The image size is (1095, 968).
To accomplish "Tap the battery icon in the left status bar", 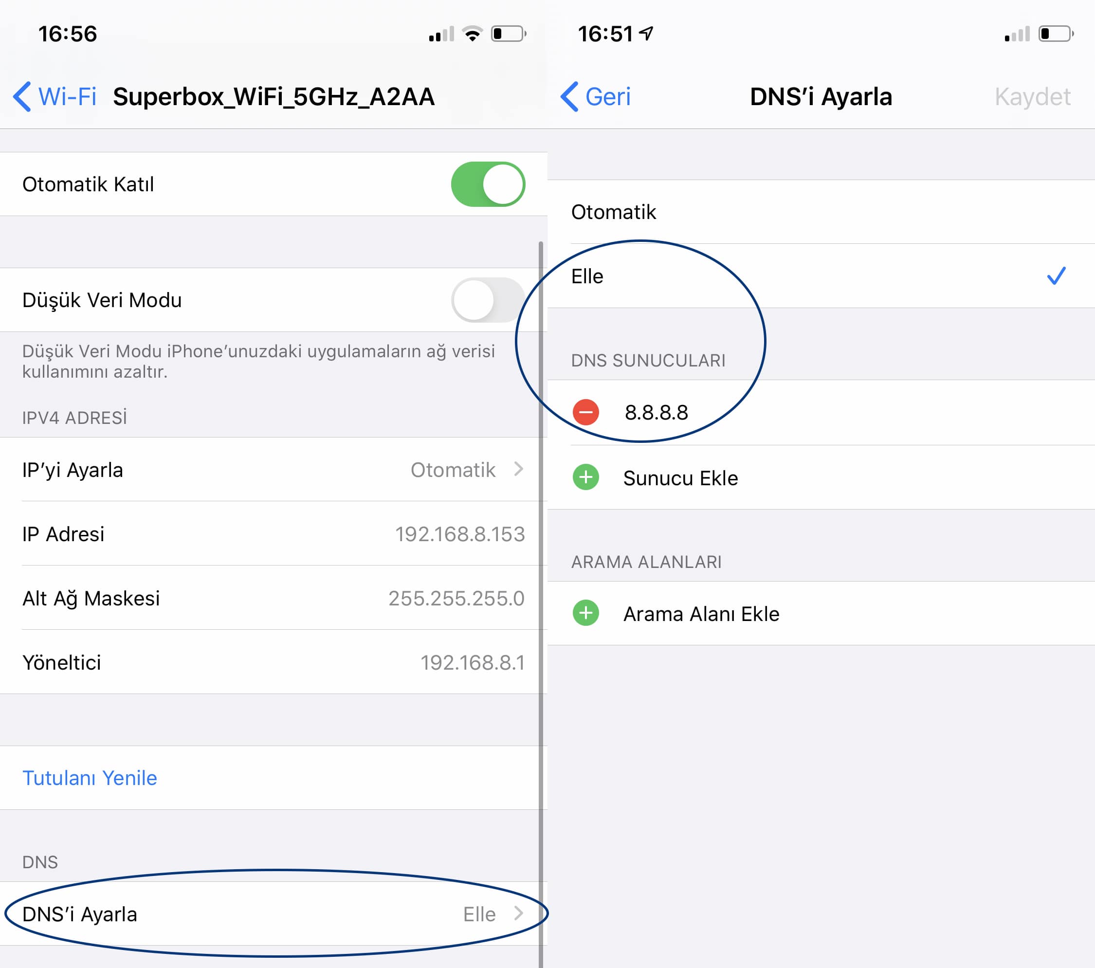I will pyautogui.click(x=509, y=34).
